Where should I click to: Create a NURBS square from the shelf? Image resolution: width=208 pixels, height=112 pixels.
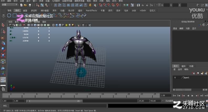[x=15, y=15]
